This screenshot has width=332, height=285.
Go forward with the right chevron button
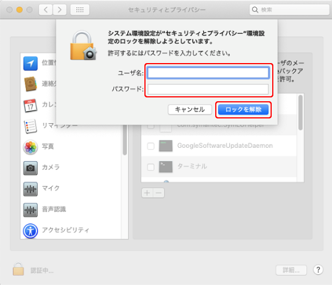pos(60,10)
